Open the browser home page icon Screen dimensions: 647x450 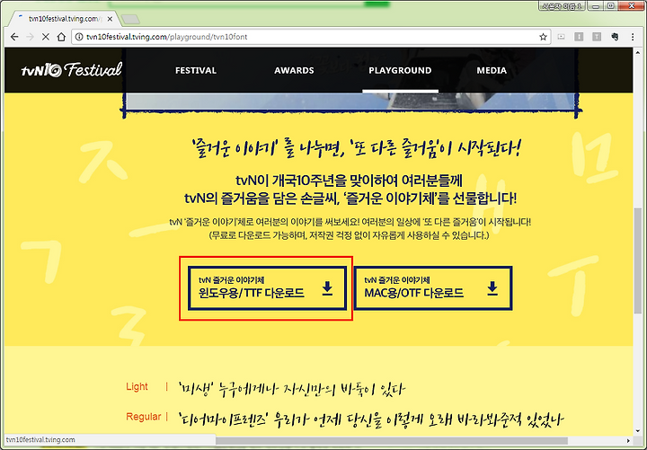click(61, 37)
